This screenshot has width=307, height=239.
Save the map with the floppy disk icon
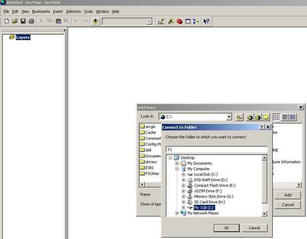point(23,21)
